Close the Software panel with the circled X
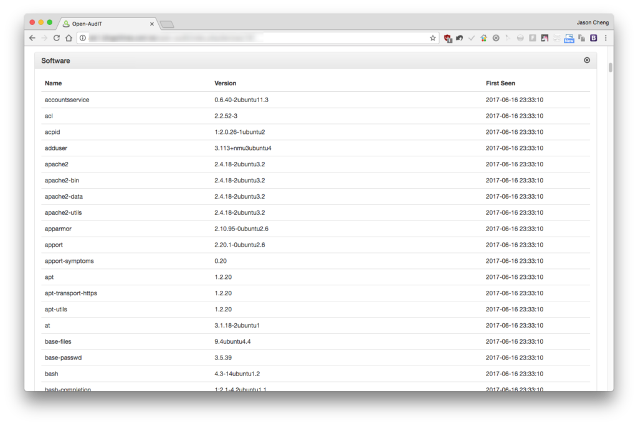The height and width of the screenshot is (426, 638). [x=587, y=60]
